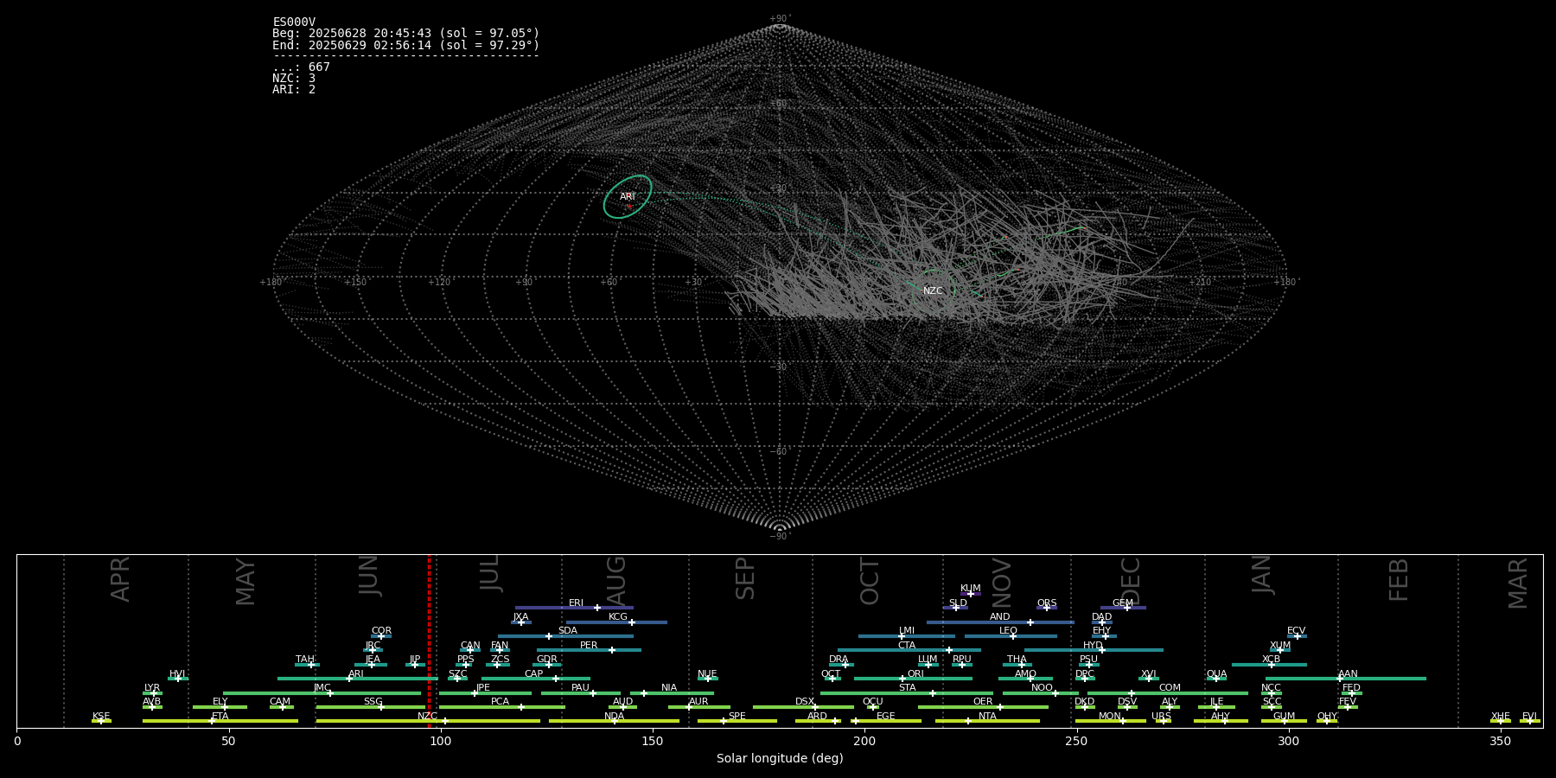Click the Beg: 20250628 20:45:43 timestamp line
Viewport: 1556px width, 778px height.
(405, 34)
